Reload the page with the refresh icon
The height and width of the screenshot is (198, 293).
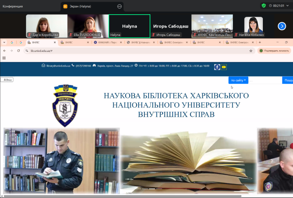tap(19, 51)
